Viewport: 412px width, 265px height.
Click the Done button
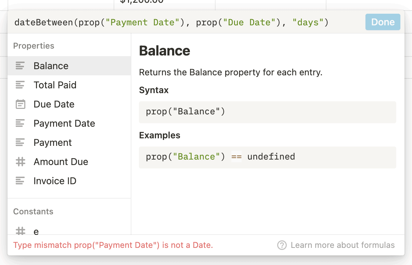point(383,22)
